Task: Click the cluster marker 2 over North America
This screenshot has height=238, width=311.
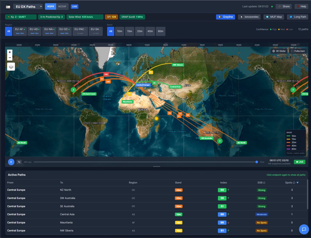Action: click(x=73, y=90)
